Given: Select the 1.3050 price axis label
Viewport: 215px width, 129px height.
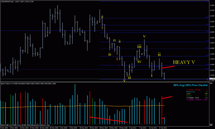Looking at the screenshot, I should pyautogui.click(x=212, y=38).
